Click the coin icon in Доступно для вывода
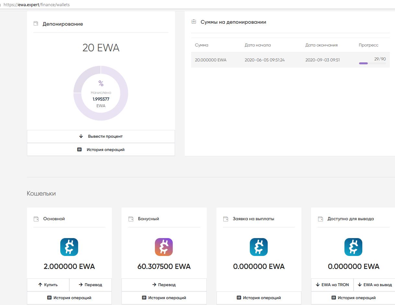Screen dimensions: 395x305 coord(353,247)
